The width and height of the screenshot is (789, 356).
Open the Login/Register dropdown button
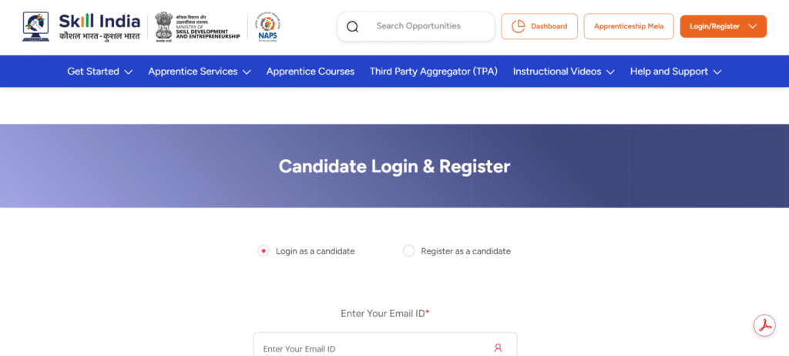[723, 26]
